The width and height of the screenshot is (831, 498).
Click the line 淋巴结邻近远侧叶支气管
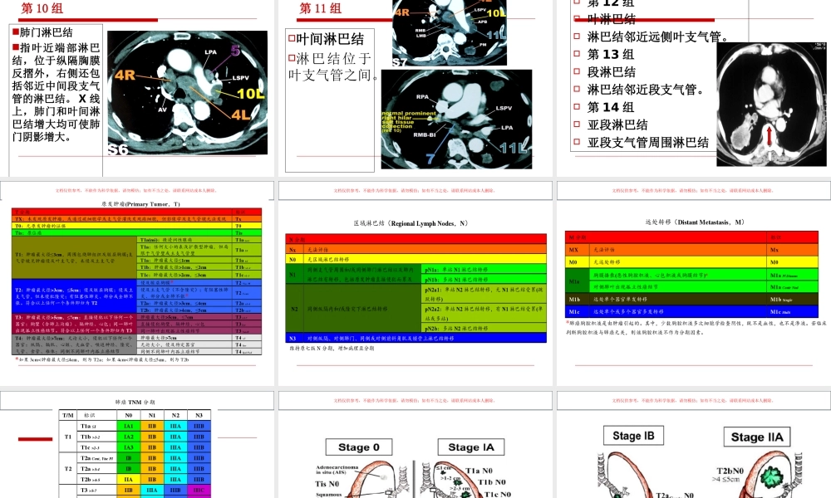pos(657,37)
